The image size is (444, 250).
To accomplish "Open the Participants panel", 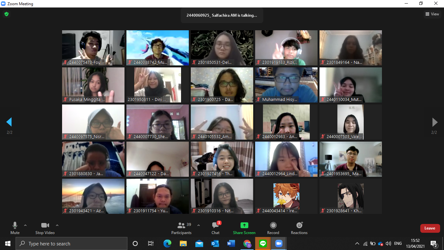I will (181, 228).
